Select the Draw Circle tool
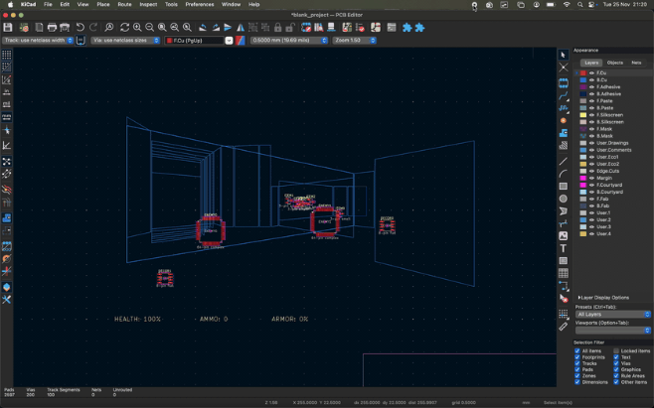The image size is (654, 408). (564, 199)
